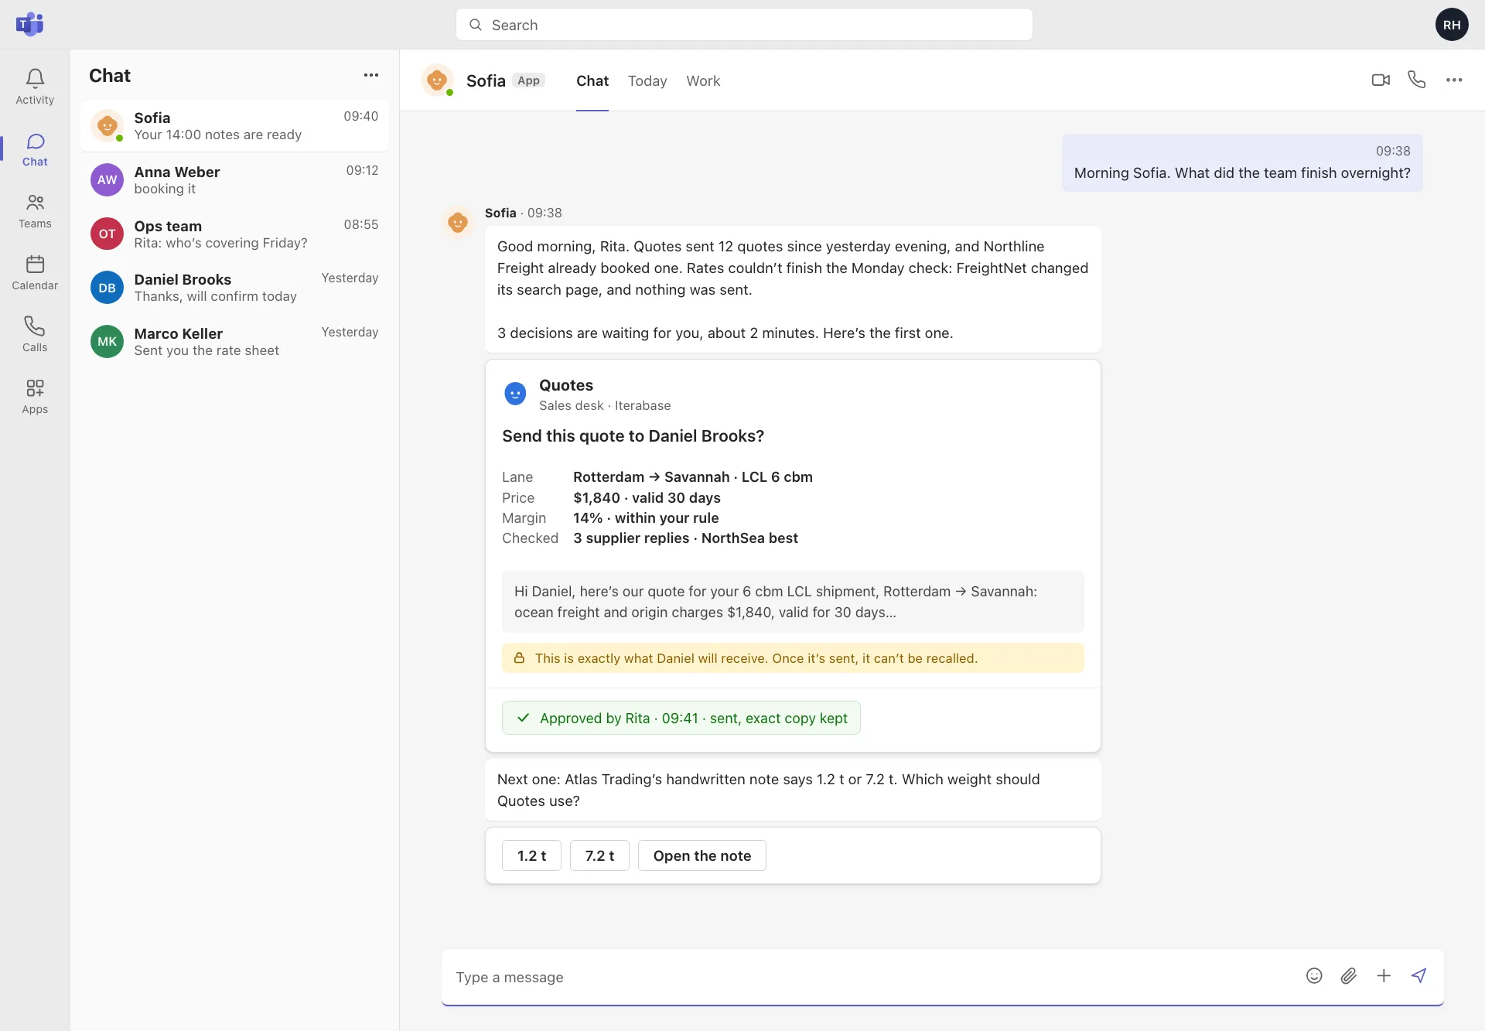
Task: Open Marco Keller's chat
Action: pyautogui.click(x=234, y=342)
